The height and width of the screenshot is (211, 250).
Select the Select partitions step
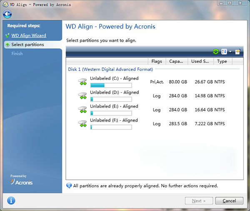[27, 45]
